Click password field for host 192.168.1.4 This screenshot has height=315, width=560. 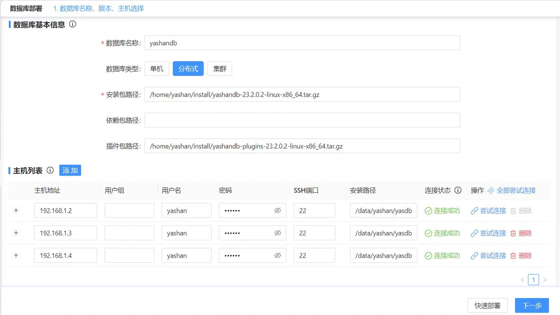[252, 255]
